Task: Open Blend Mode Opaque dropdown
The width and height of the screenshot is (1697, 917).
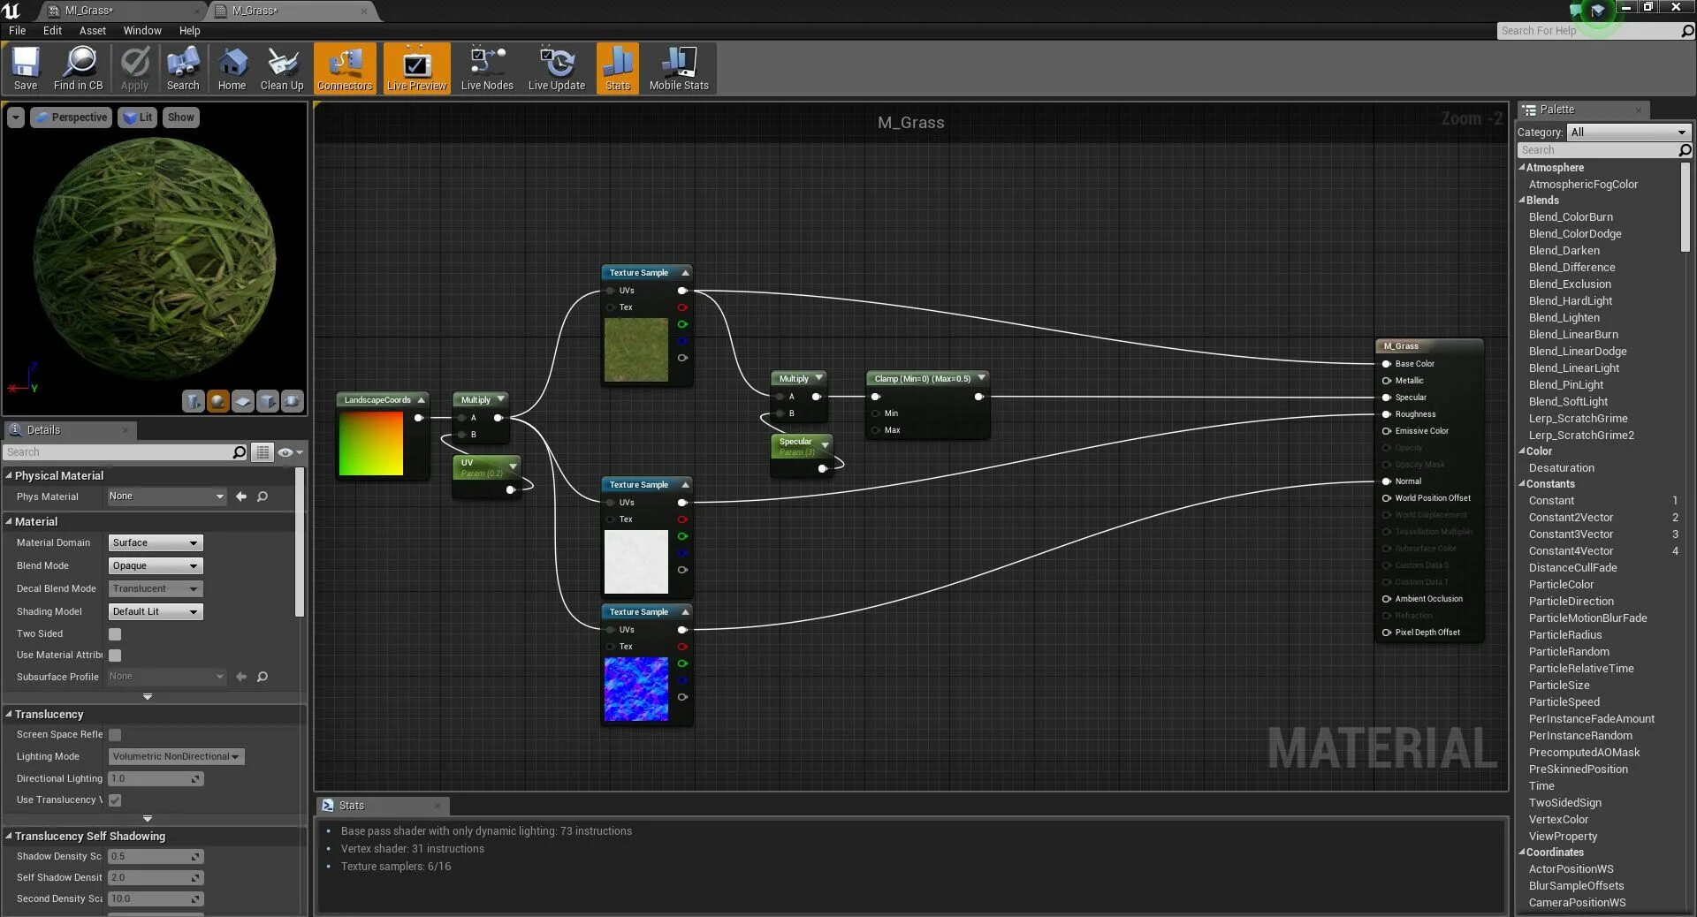Action: click(156, 566)
